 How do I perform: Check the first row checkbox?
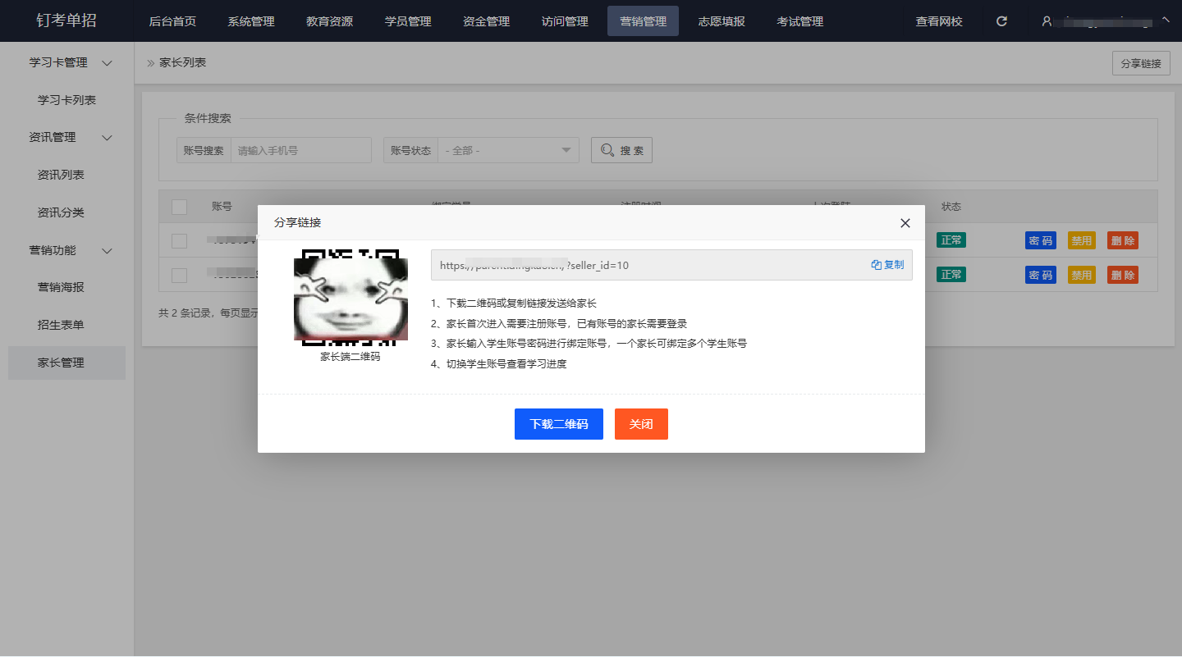(179, 241)
